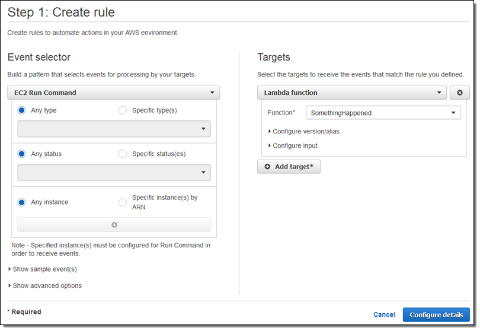Screen dimensions: 480x331
Task: Open the SomethingHappened function dropdown
Action: [x=382, y=113]
